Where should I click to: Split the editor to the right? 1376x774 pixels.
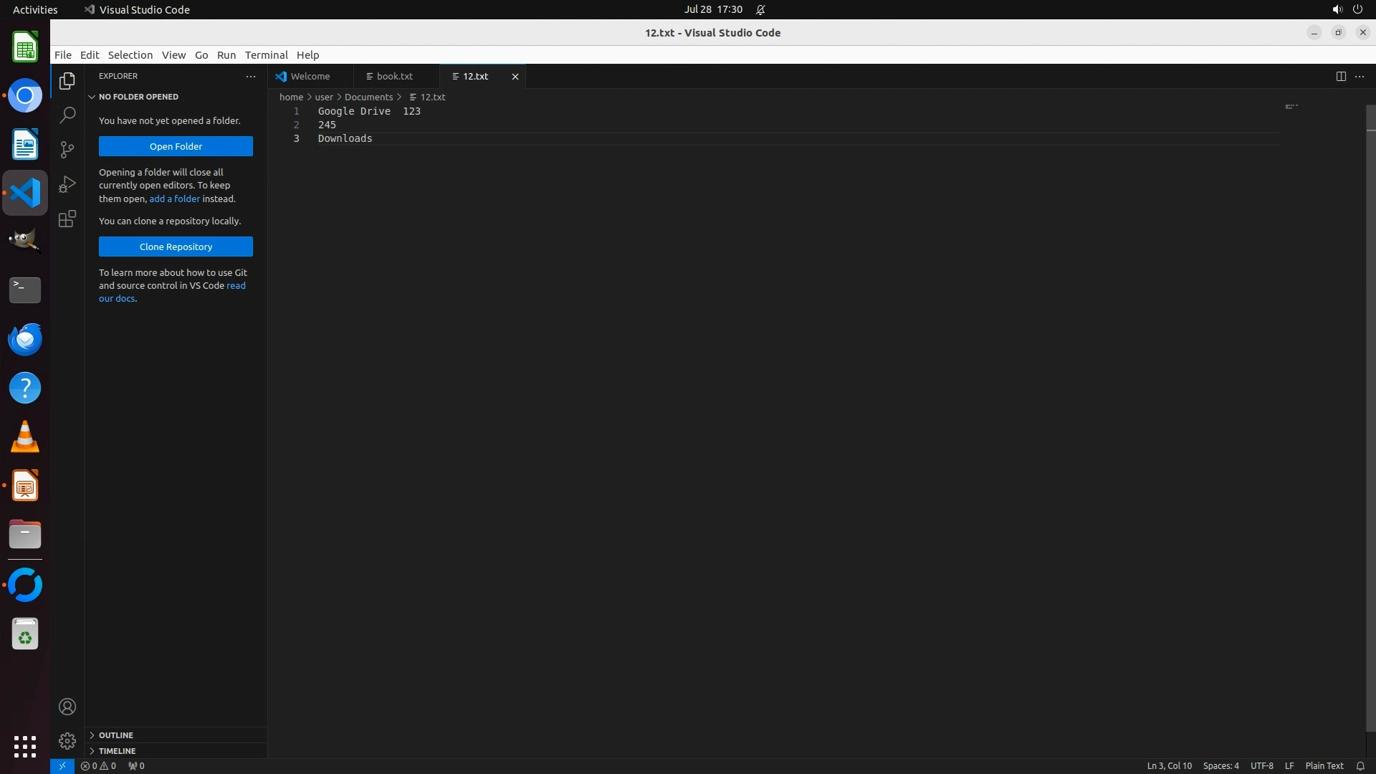pyautogui.click(x=1340, y=76)
